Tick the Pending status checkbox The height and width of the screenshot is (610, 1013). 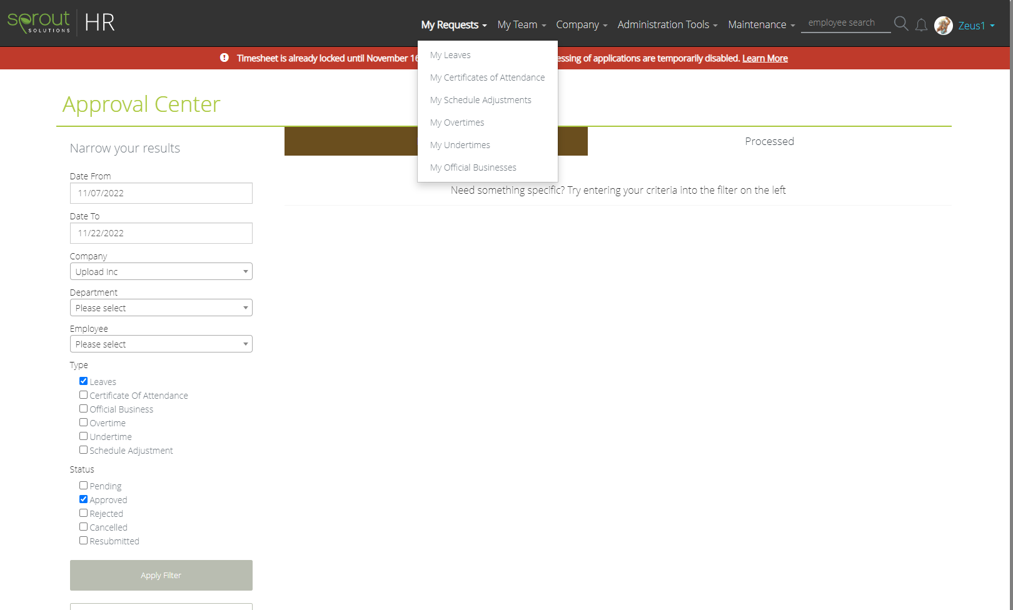click(x=83, y=486)
